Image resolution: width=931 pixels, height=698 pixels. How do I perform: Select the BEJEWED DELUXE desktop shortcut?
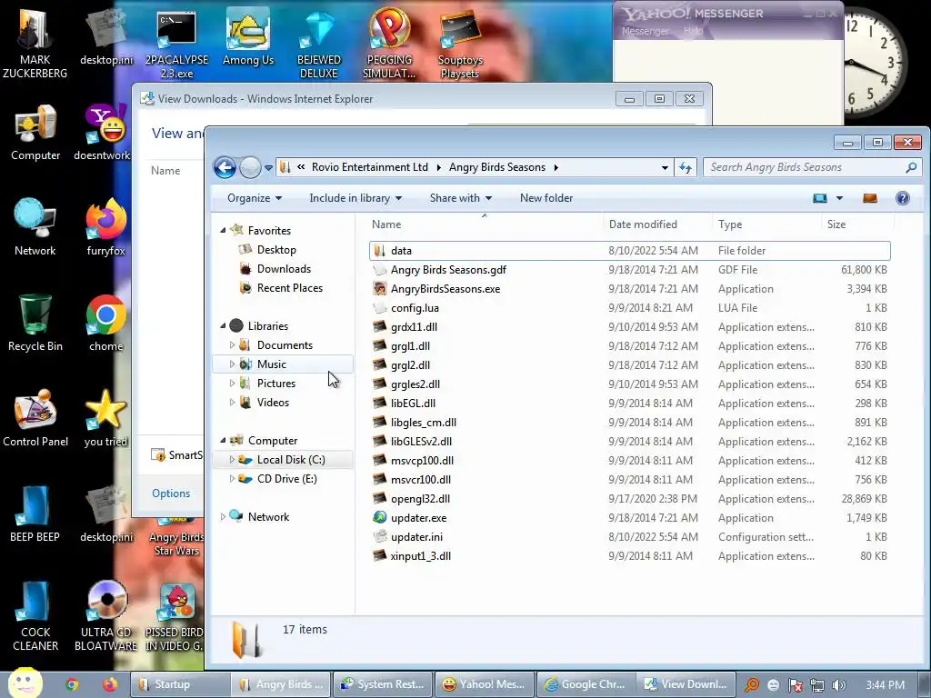click(x=319, y=45)
